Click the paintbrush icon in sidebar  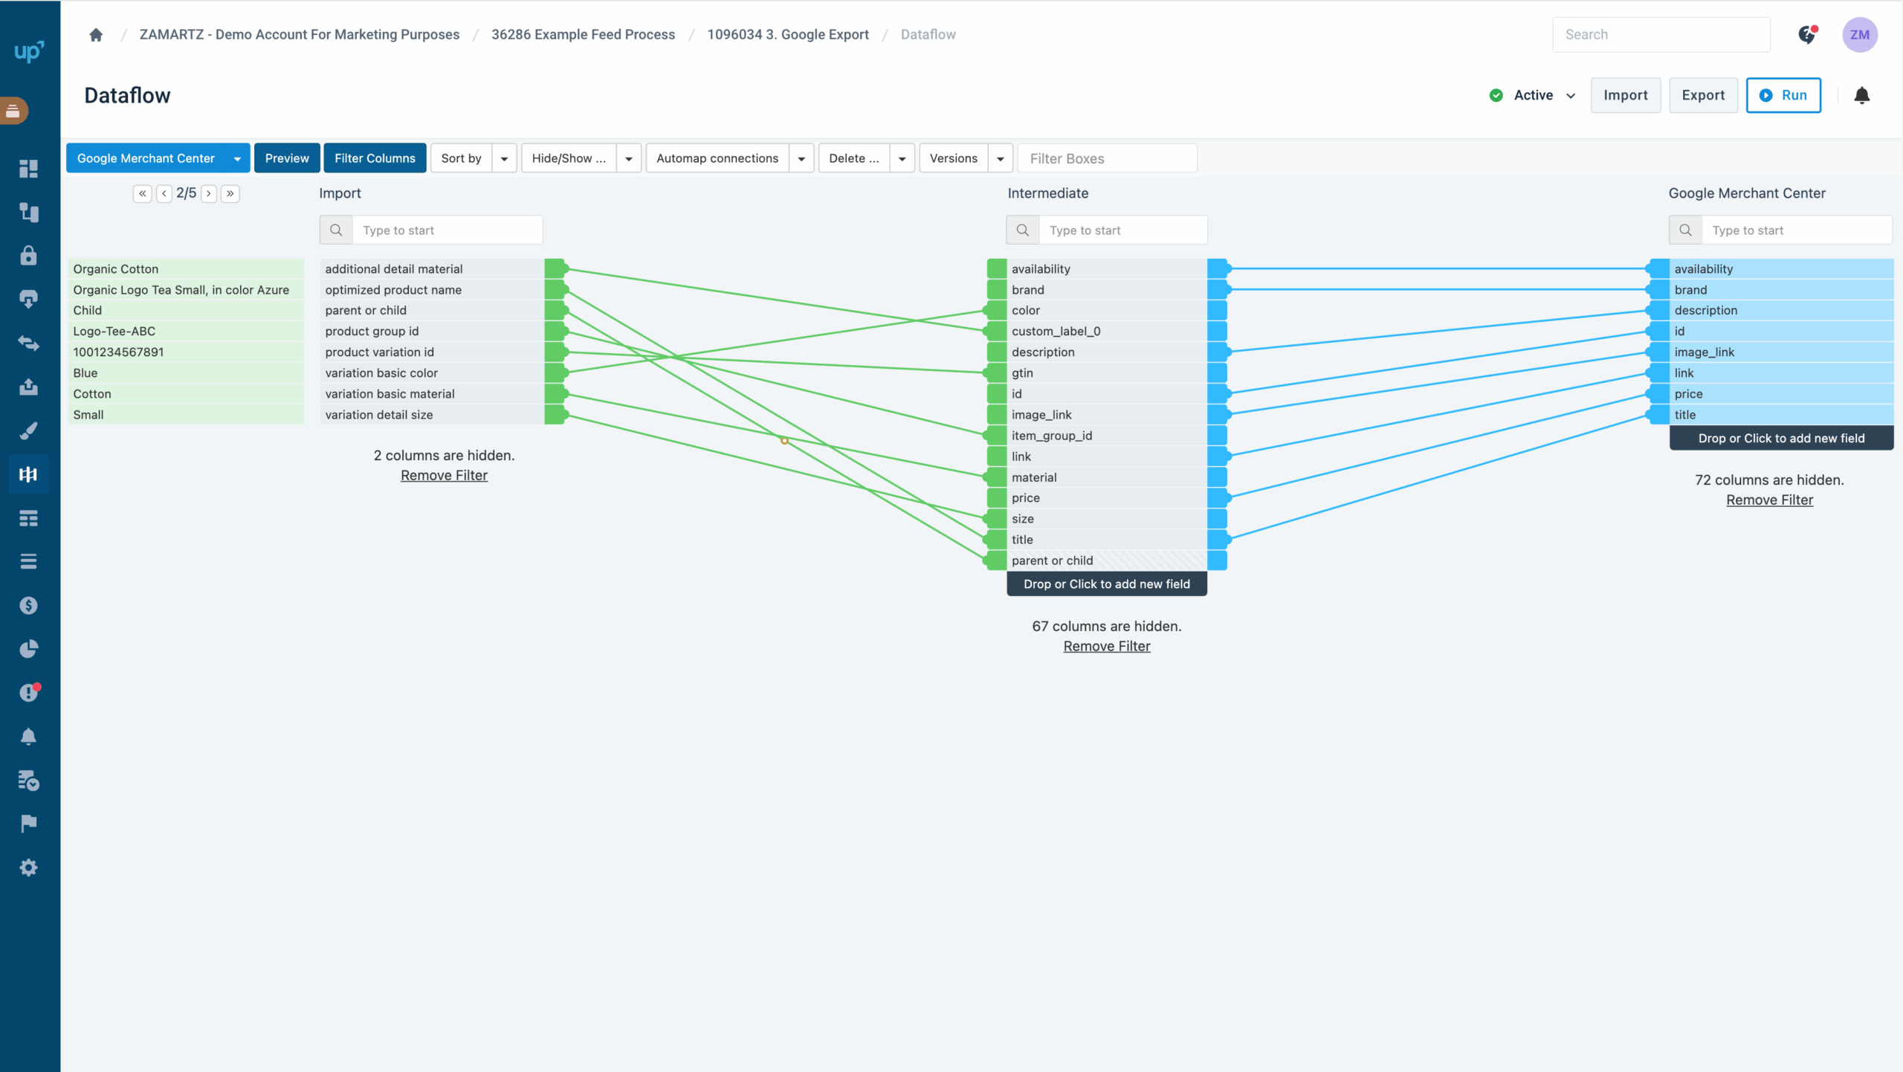point(28,430)
